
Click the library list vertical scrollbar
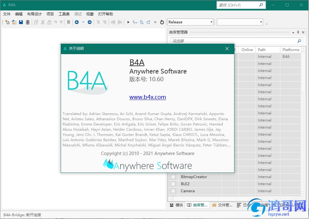point(303,72)
